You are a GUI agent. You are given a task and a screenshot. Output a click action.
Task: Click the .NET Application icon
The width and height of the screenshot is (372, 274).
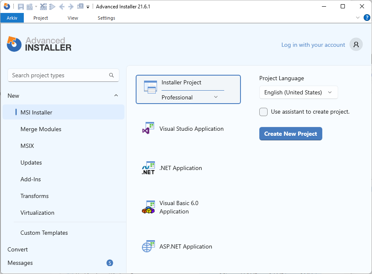click(x=148, y=168)
